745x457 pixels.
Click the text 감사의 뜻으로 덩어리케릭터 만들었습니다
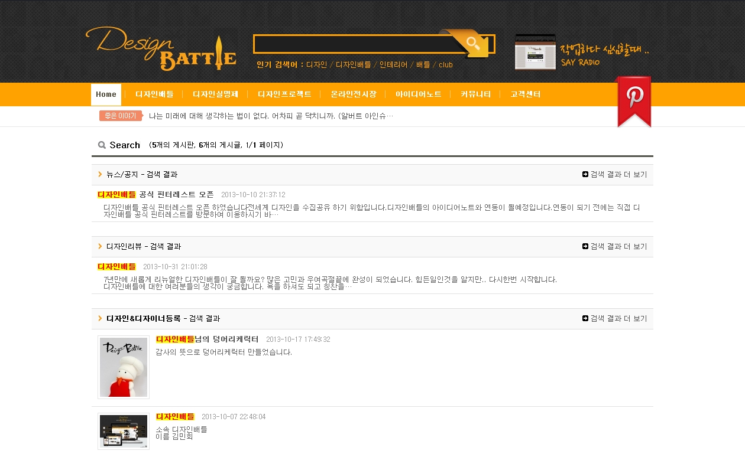click(x=224, y=352)
